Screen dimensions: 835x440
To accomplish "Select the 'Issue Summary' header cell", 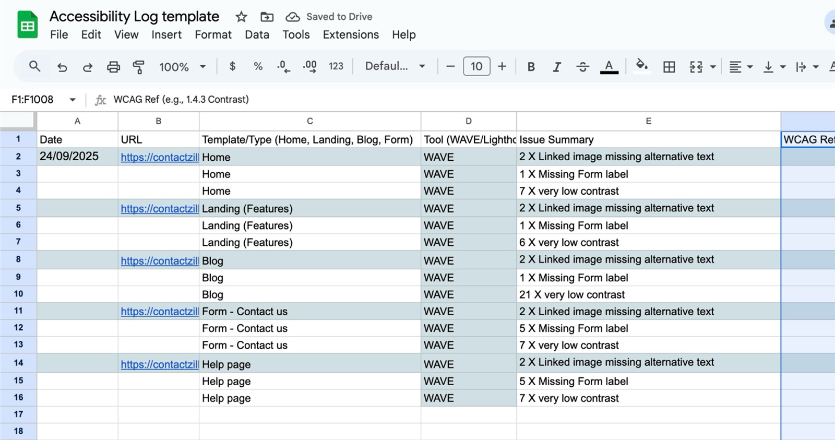I will pos(649,139).
